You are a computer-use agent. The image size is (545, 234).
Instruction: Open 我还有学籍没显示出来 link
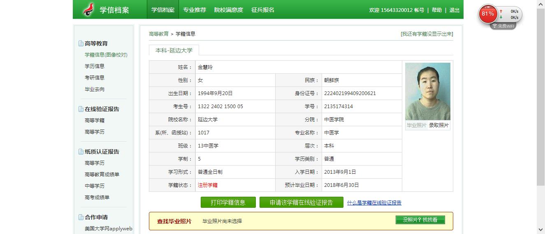pos(427,34)
